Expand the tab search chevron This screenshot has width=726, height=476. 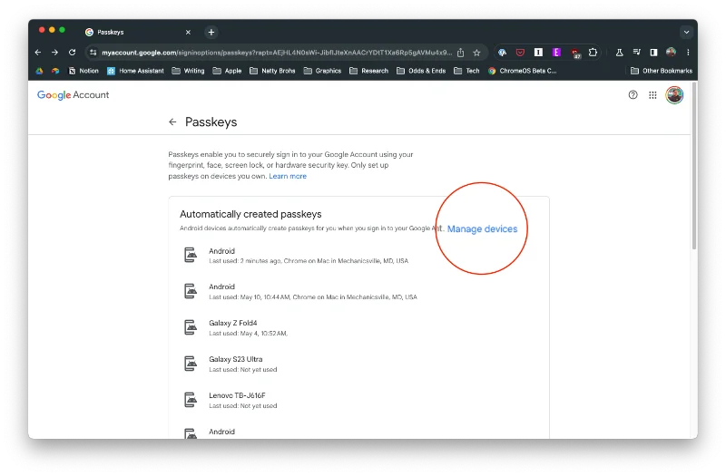(686, 32)
